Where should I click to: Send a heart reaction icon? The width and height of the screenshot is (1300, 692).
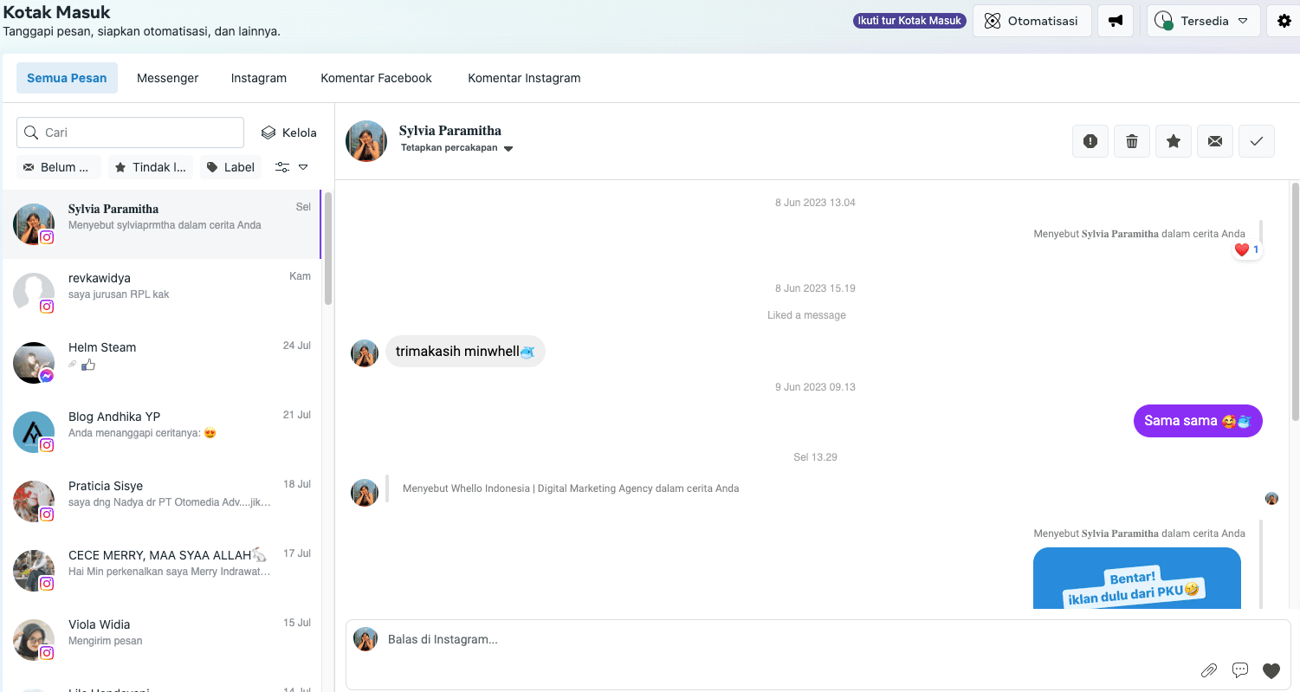point(1271,669)
